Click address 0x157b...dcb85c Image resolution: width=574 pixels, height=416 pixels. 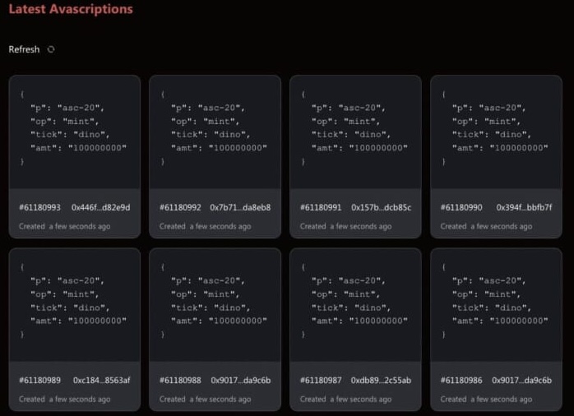(x=381, y=207)
